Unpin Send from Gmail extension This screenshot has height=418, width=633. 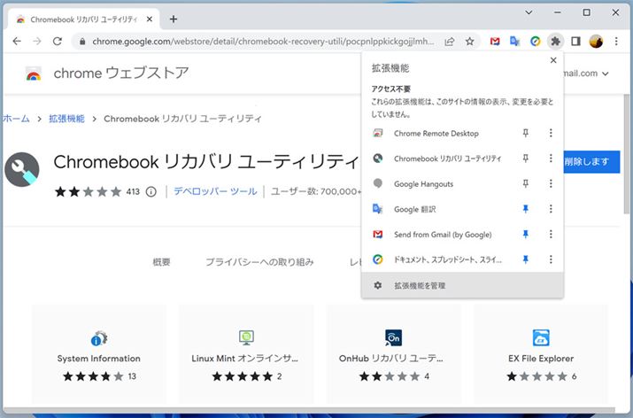tap(525, 235)
